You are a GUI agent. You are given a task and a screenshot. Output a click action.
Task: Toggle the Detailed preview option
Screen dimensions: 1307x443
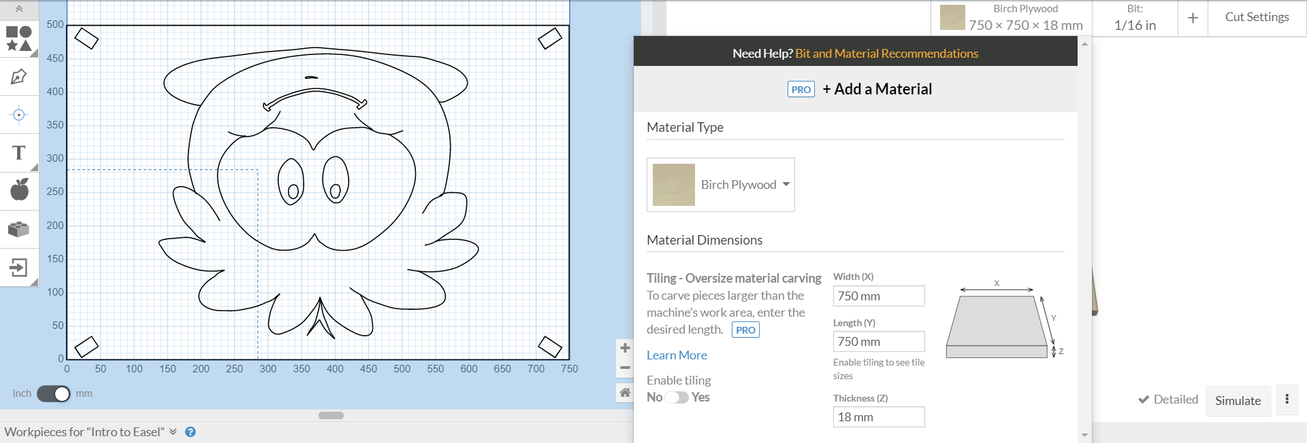click(1168, 400)
